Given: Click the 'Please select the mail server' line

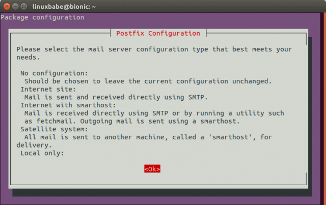Looking at the screenshot, I should (154, 49).
